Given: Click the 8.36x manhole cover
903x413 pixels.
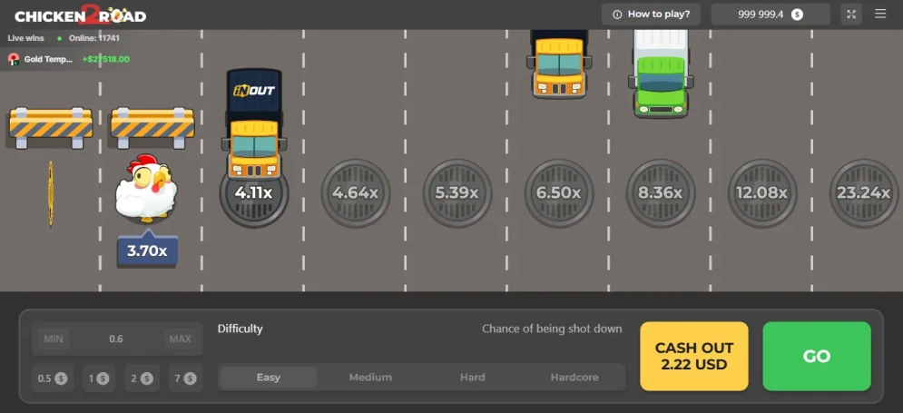Looking at the screenshot, I should (661, 193).
